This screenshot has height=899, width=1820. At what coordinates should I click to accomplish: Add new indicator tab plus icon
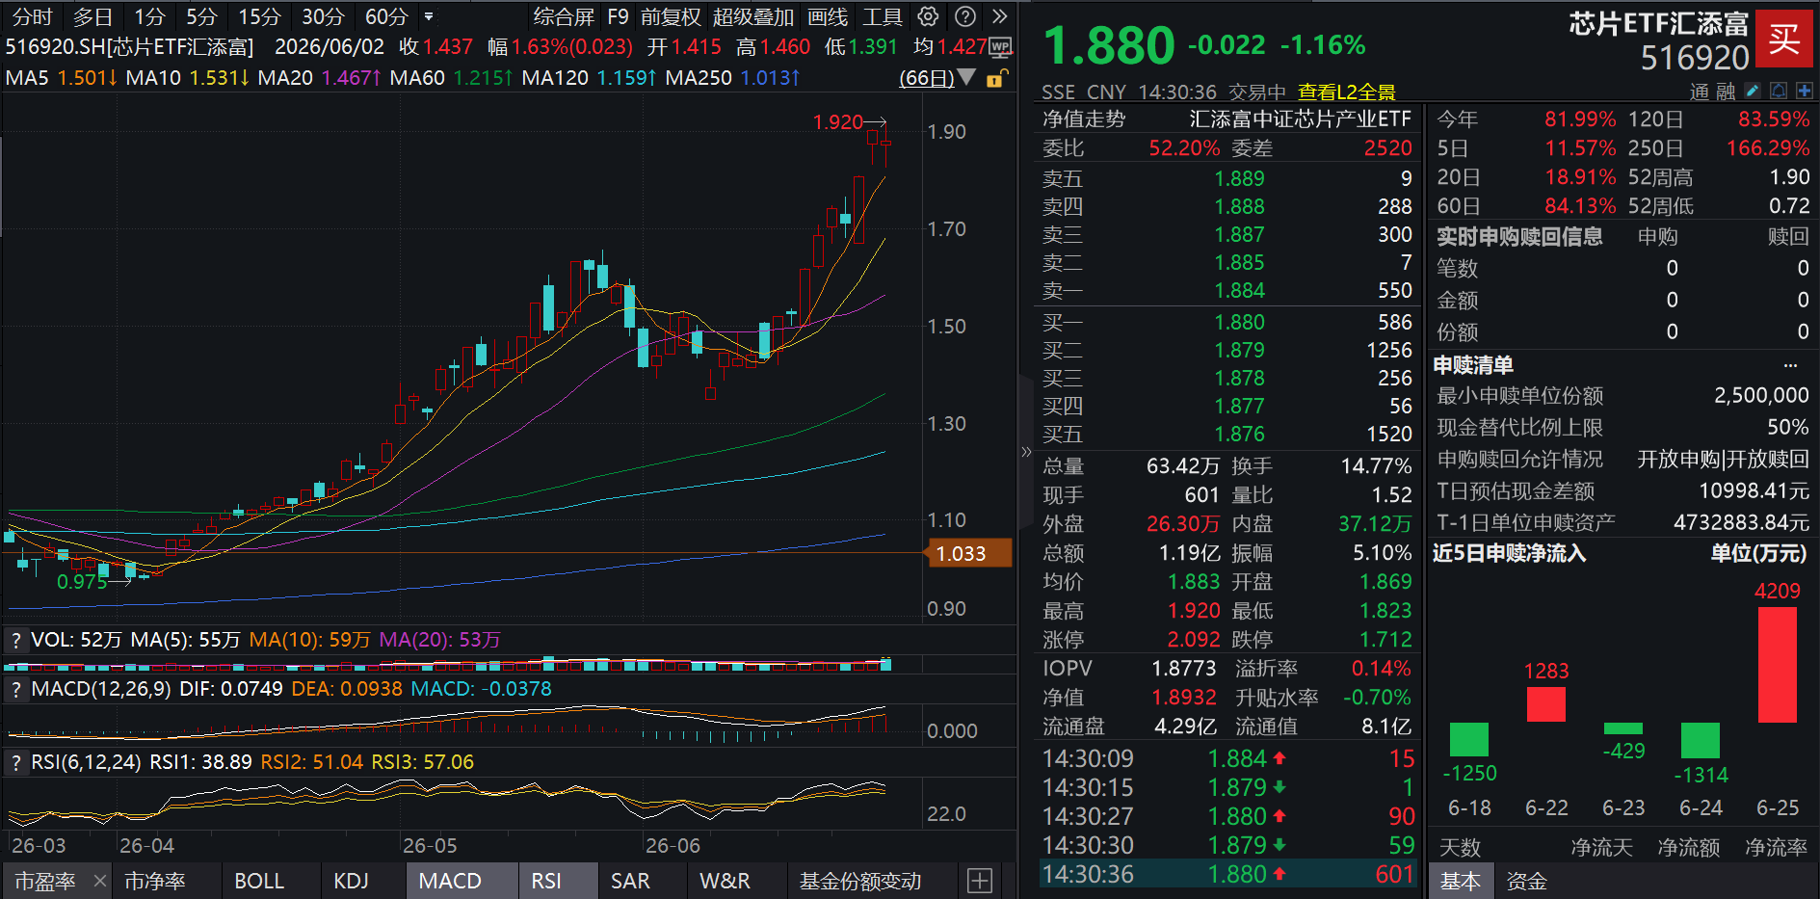(980, 881)
